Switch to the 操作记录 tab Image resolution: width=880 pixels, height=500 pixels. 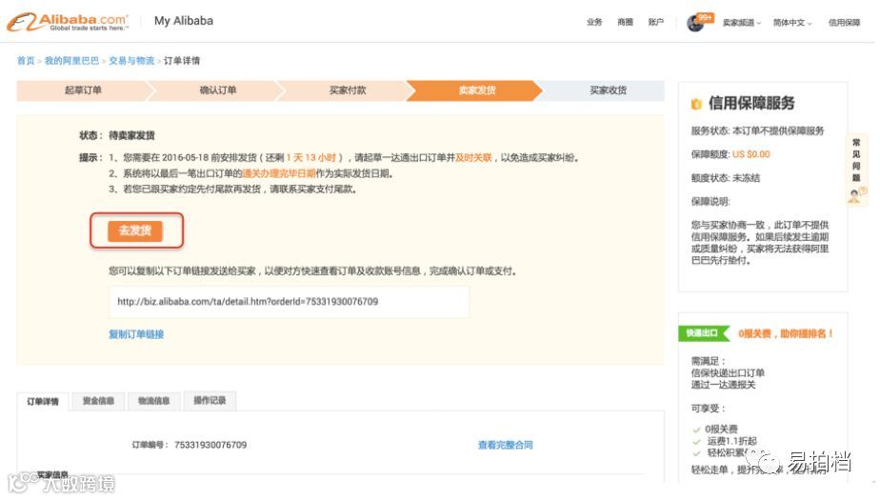210,400
